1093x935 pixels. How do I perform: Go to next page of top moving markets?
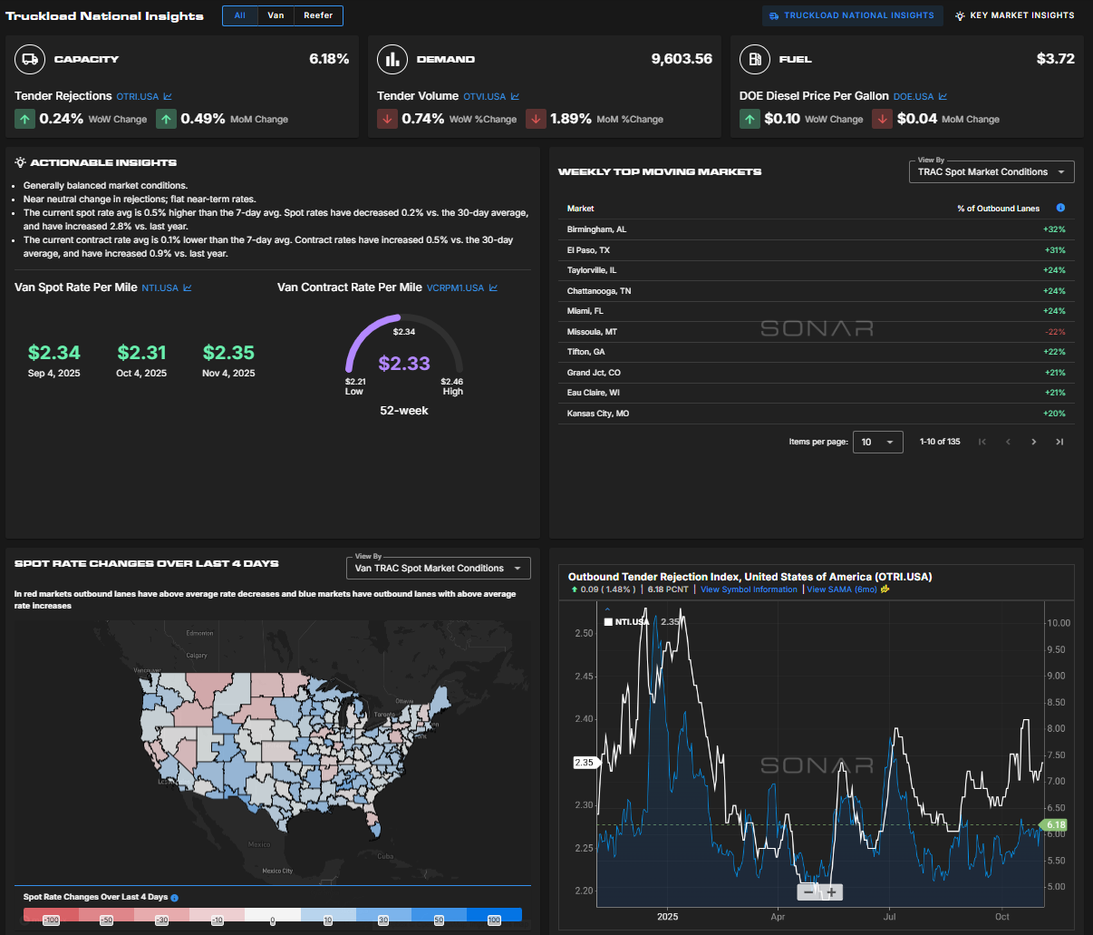pos(1033,442)
